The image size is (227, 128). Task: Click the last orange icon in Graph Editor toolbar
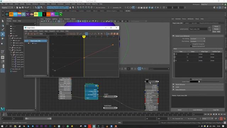[x=117, y=34]
